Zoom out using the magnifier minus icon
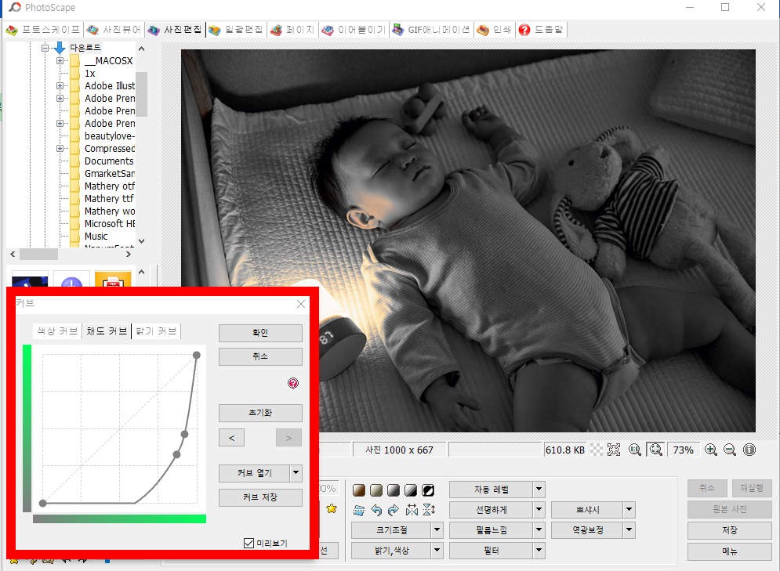 730,450
